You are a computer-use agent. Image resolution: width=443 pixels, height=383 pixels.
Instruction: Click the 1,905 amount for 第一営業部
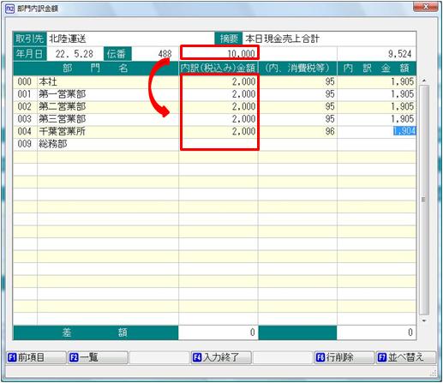coord(376,94)
